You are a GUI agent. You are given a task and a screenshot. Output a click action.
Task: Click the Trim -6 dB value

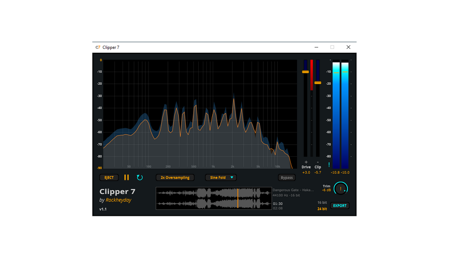click(326, 190)
